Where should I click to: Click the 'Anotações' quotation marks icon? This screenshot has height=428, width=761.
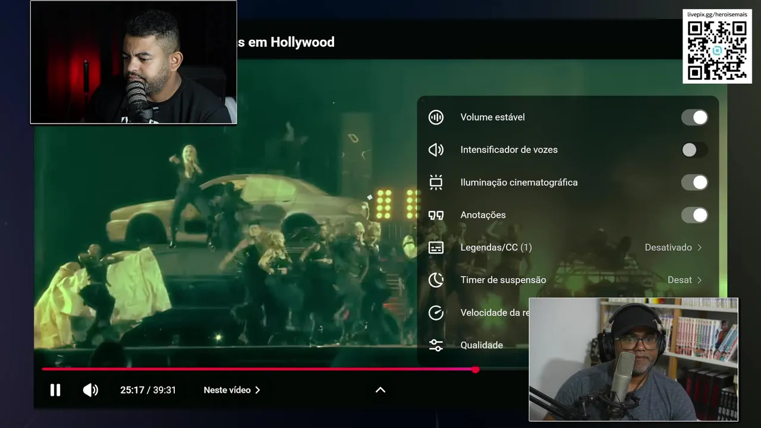[x=436, y=215]
